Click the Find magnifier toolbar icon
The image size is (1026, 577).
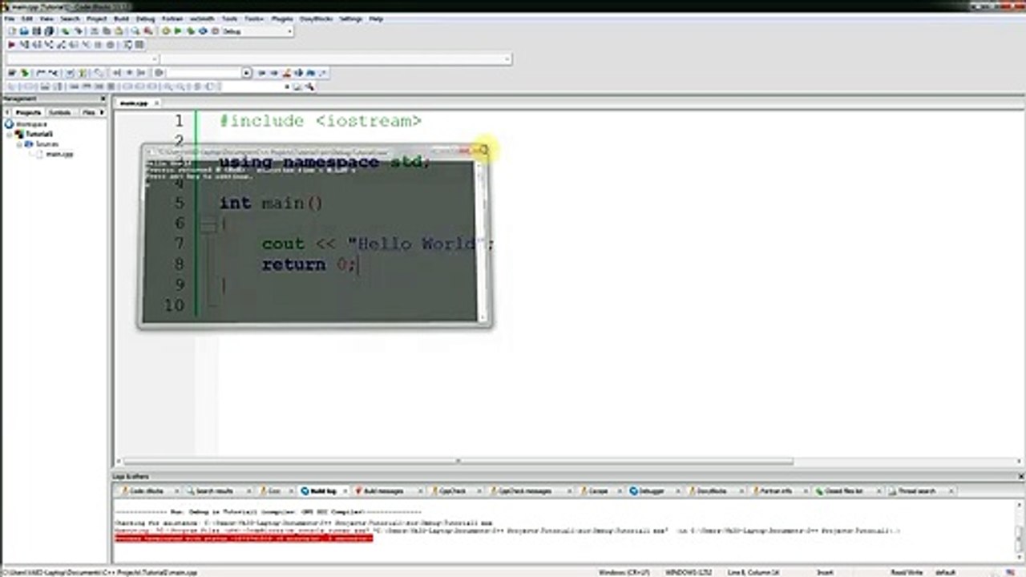[135, 31]
